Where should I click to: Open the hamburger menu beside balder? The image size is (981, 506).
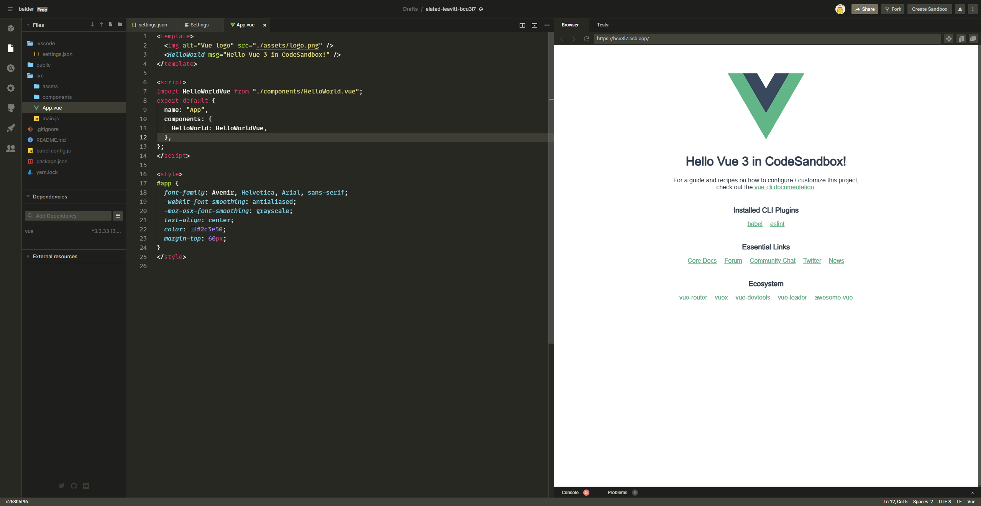pos(10,9)
